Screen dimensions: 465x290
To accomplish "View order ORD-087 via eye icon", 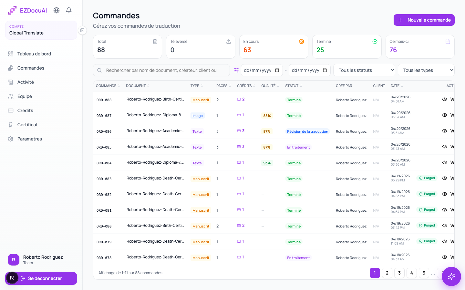I will [445, 115].
